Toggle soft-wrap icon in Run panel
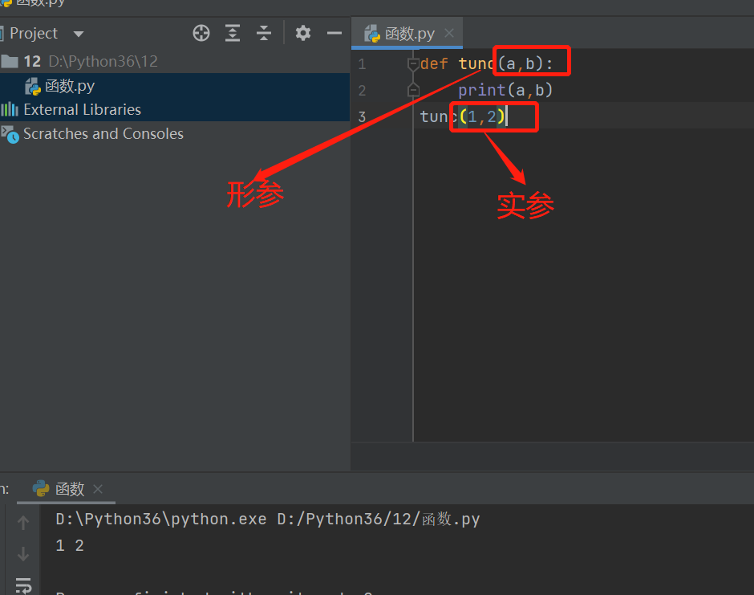The image size is (754, 595). click(x=23, y=585)
